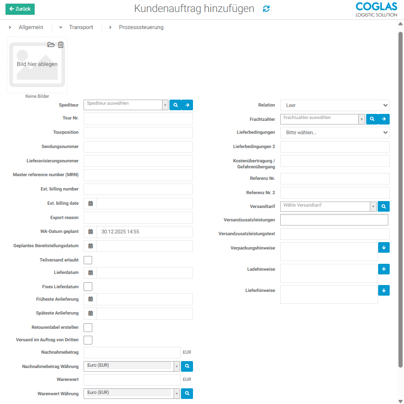404x404 pixels.
Task: Click the arrow button next to Frachtzahler
Action: [x=384, y=119]
